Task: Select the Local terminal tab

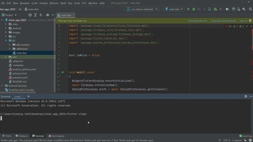Action: click(x=17, y=96)
